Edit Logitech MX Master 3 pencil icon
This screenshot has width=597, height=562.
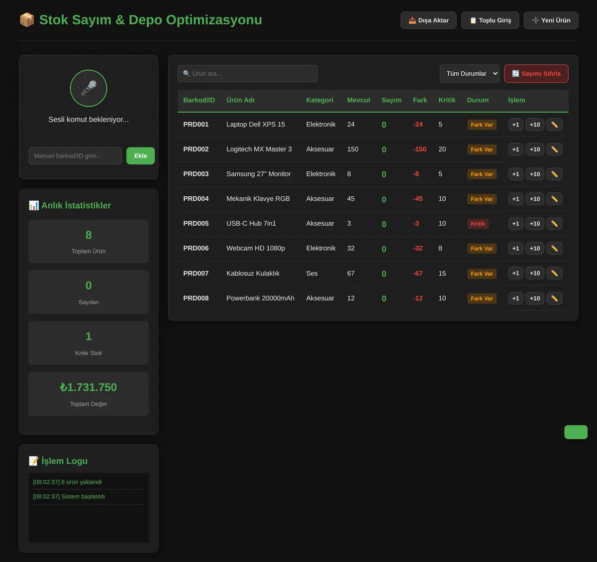pyautogui.click(x=554, y=149)
